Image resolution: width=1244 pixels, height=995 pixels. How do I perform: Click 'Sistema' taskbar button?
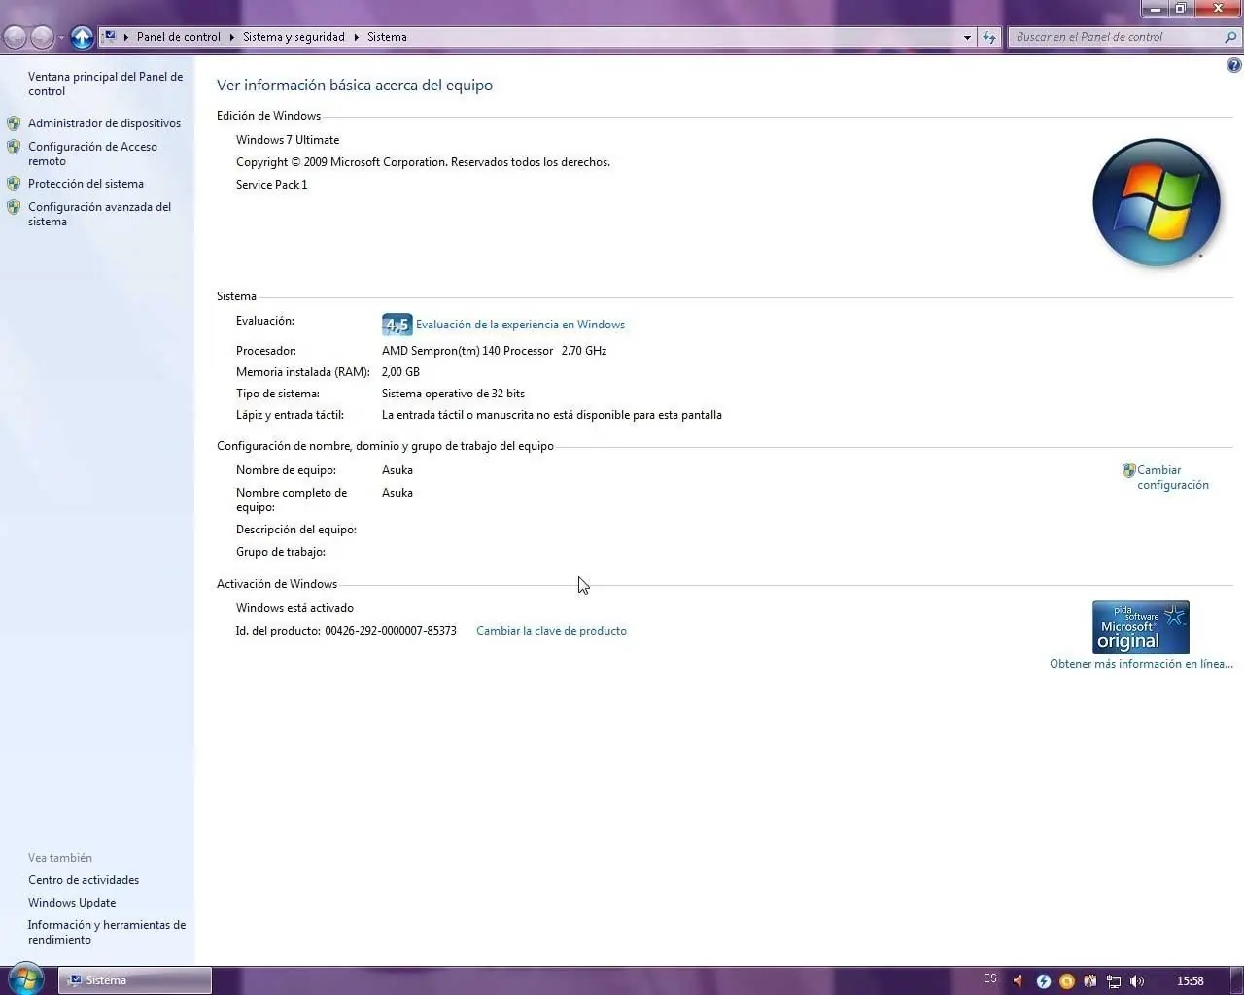[135, 980]
